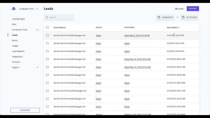Select Leads in the sidebar

(15, 35)
